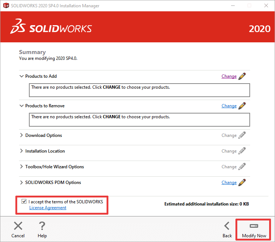Click the 2020 year label in banner
This screenshot has width=275, height=242.
(x=260, y=29)
